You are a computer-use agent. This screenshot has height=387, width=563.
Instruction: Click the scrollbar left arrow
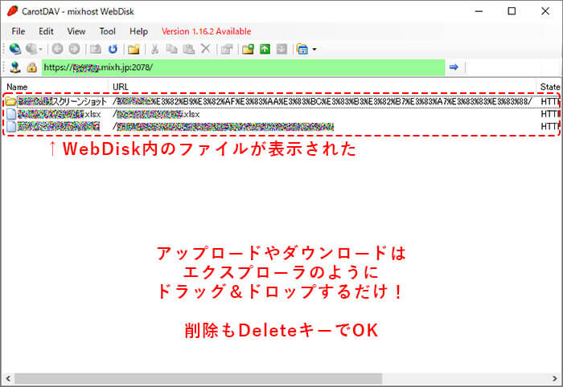(7, 378)
